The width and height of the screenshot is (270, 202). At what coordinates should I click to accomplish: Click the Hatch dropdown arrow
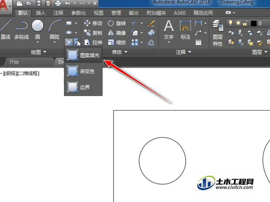(76, 42)
